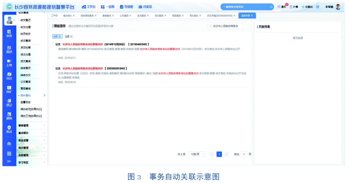Go to the previous results page
The image size is (349, 183).
pyautogui.click(x=212, y=154)
